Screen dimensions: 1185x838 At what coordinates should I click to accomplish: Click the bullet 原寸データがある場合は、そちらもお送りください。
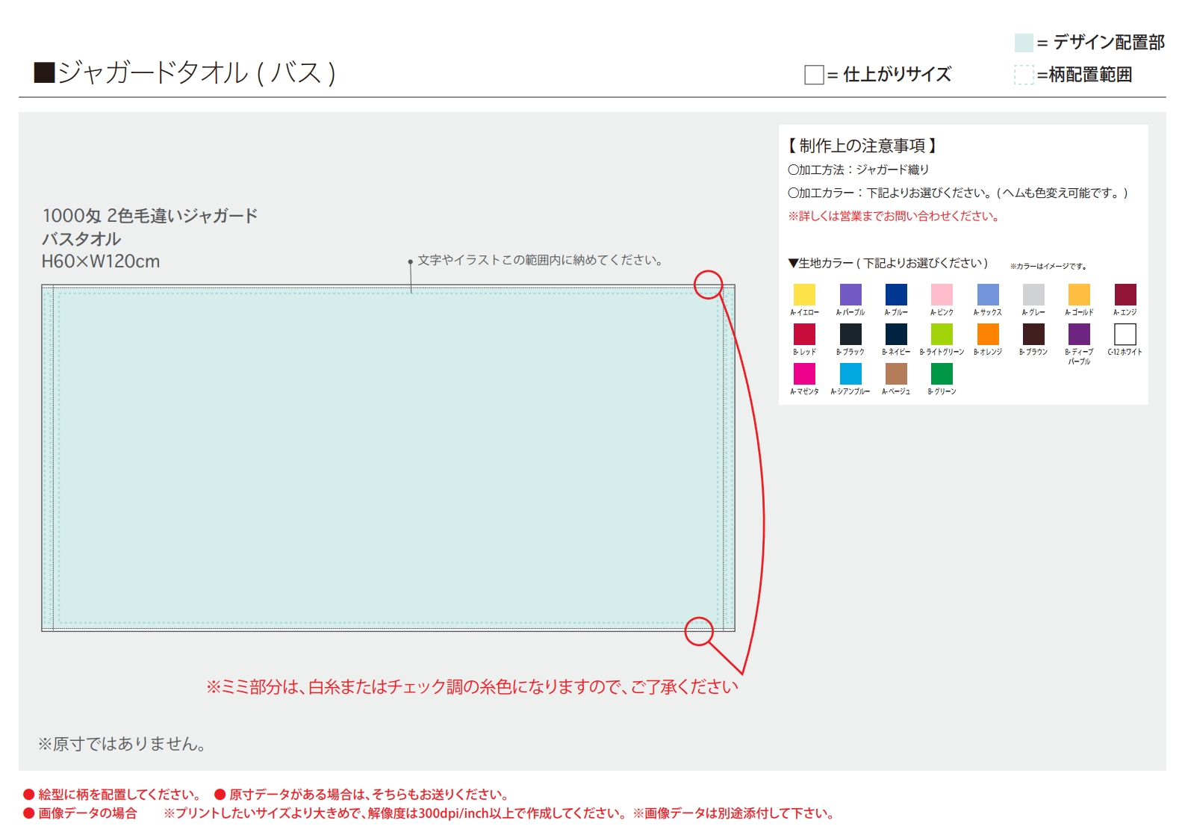(x=363, y=795)
